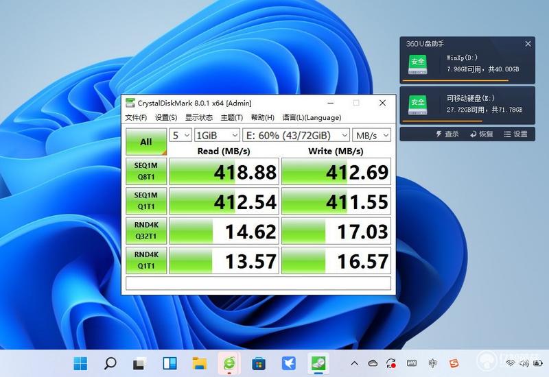
Task: Open the E: 60% drive selector
Action: point(296,135)
